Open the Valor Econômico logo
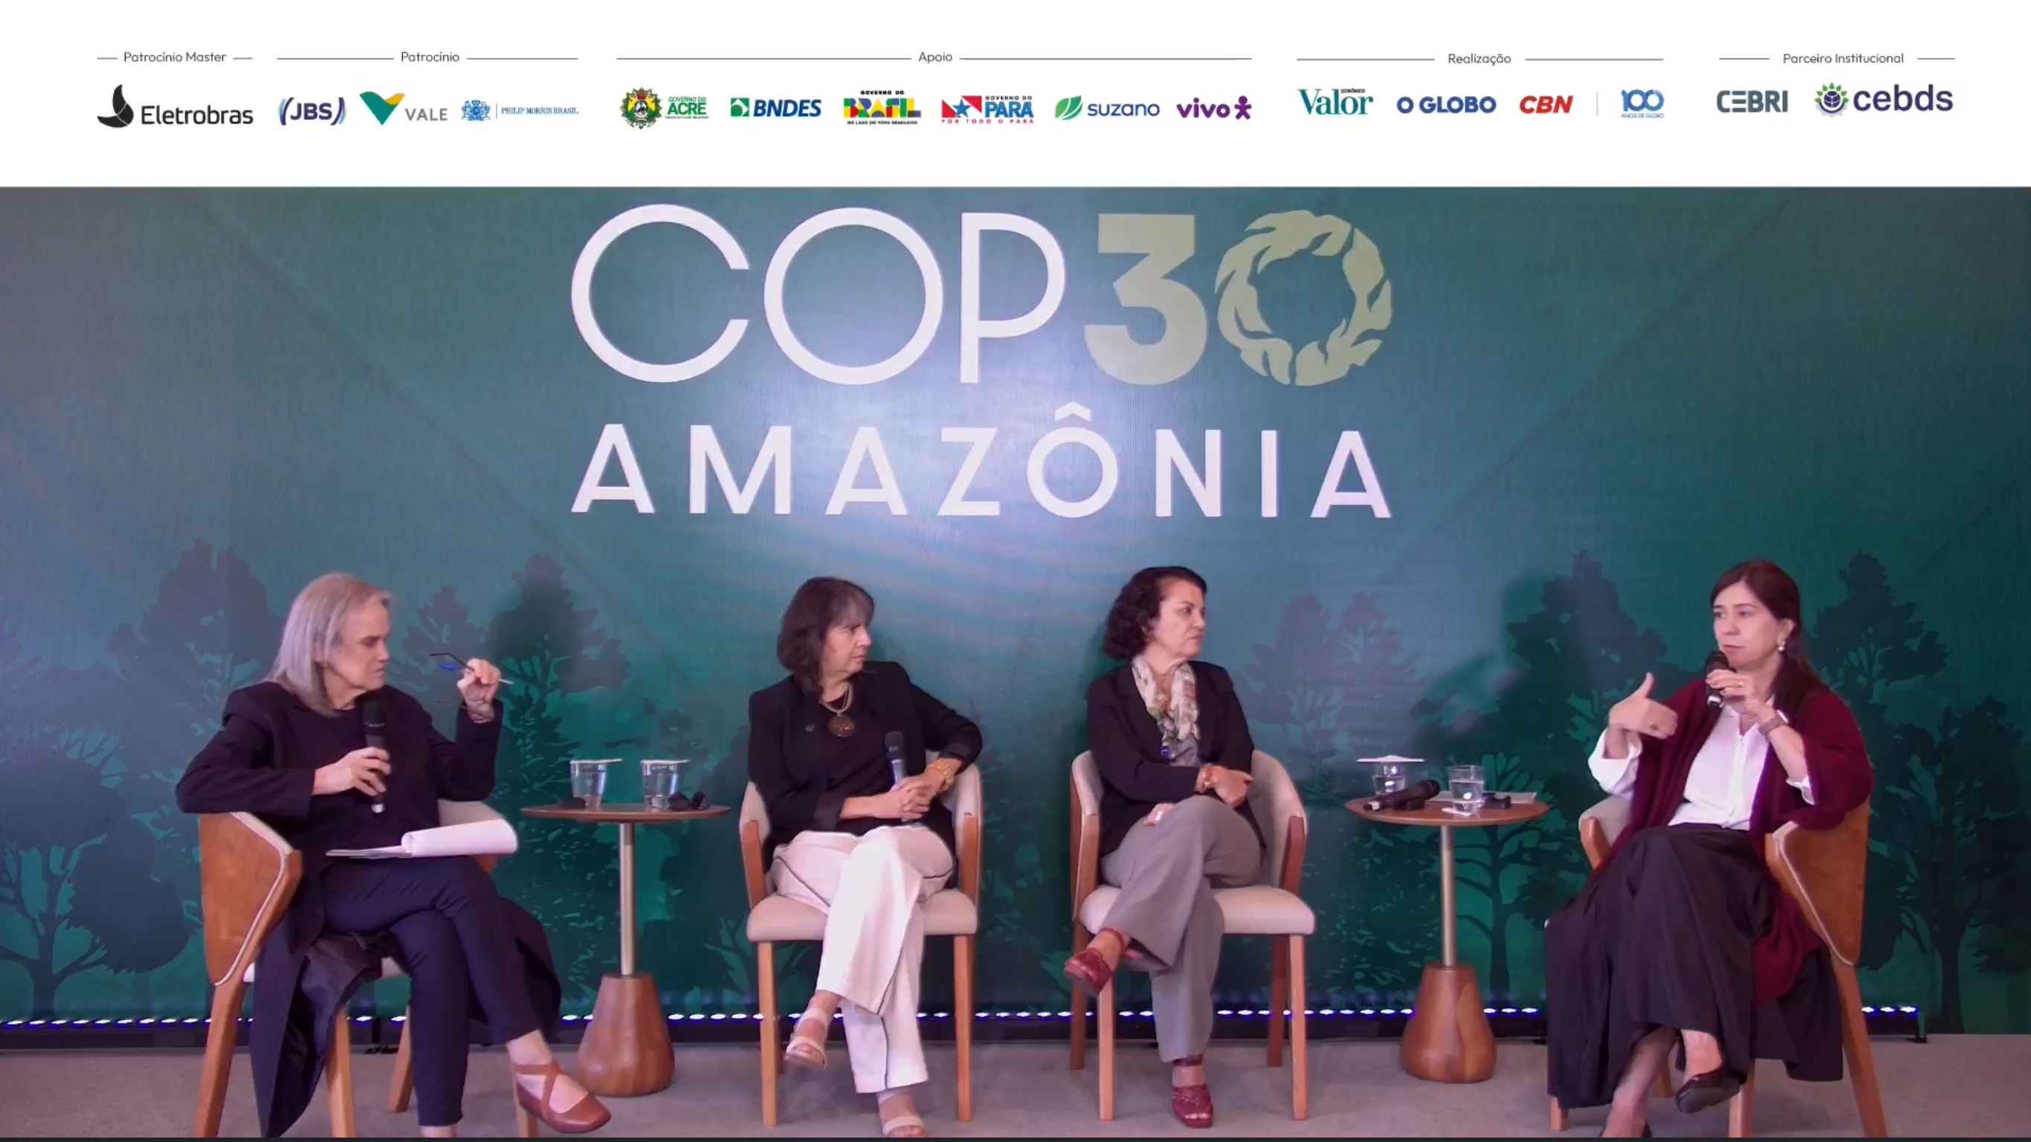 click(x=1335, y=102)
